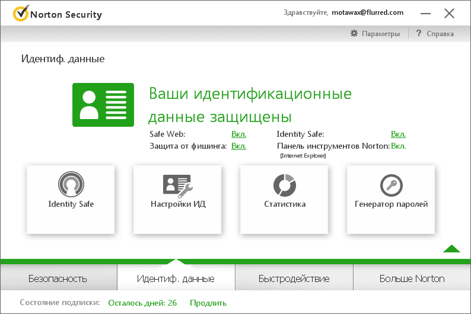Click Осталось дней: 26 status

coord(142,303)
